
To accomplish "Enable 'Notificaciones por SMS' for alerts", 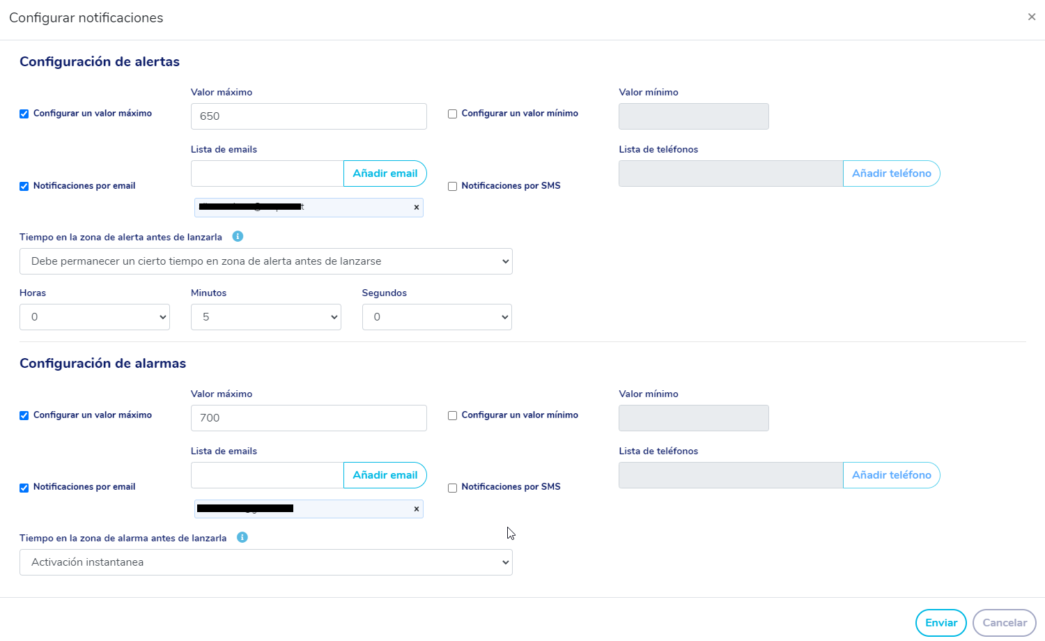I will (452, 186).
